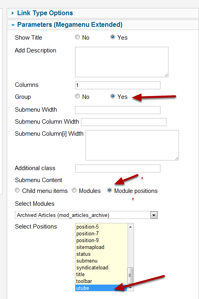Screen dimensions: 199x299
Task: Choose Yes for the Group option
Action: point(113,96)
